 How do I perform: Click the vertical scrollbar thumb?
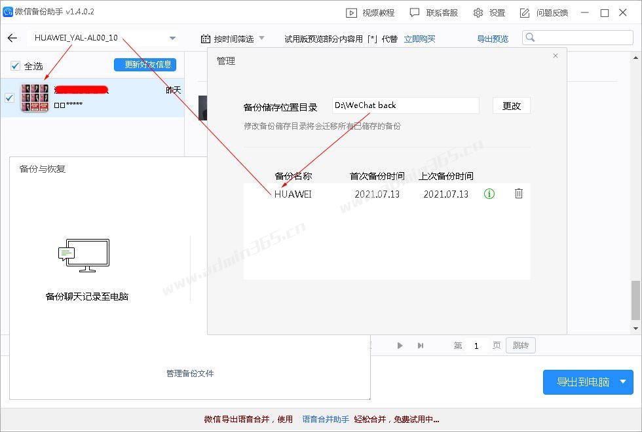coord(635,300)
